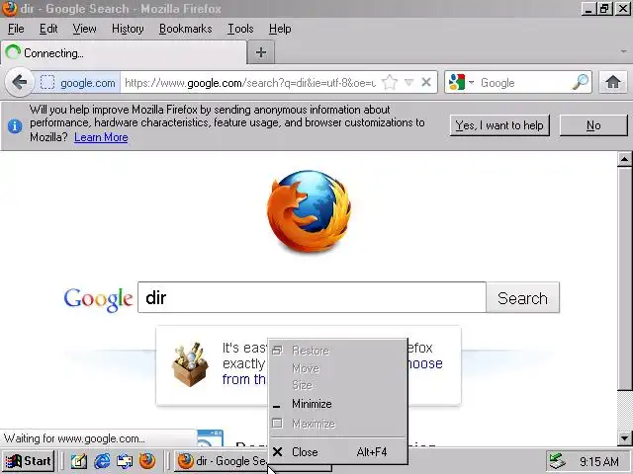Image resolution: width=633 pixels, height=474 pixels.
Task: Open the Help menu
Action: pyautogui.click(x=280, y=29)
